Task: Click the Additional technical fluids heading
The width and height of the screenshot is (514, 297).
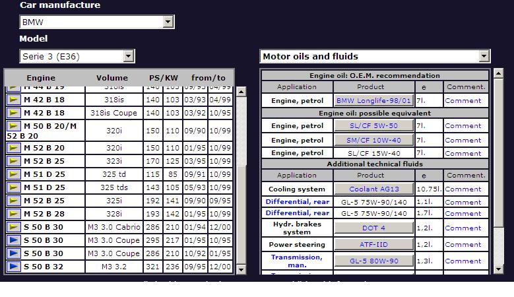Action: coord(375,164)
